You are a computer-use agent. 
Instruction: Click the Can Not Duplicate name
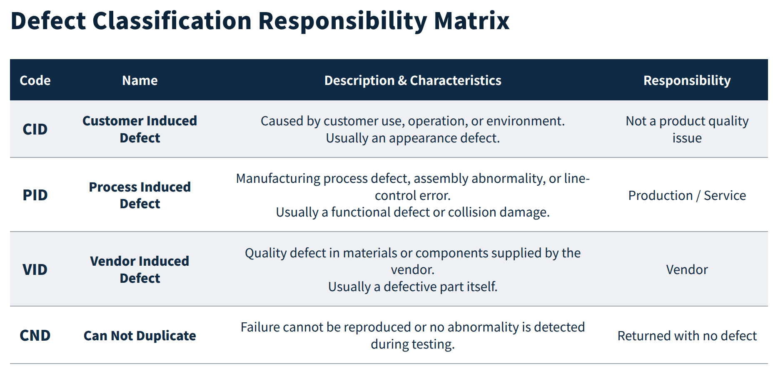click(140, 336)
